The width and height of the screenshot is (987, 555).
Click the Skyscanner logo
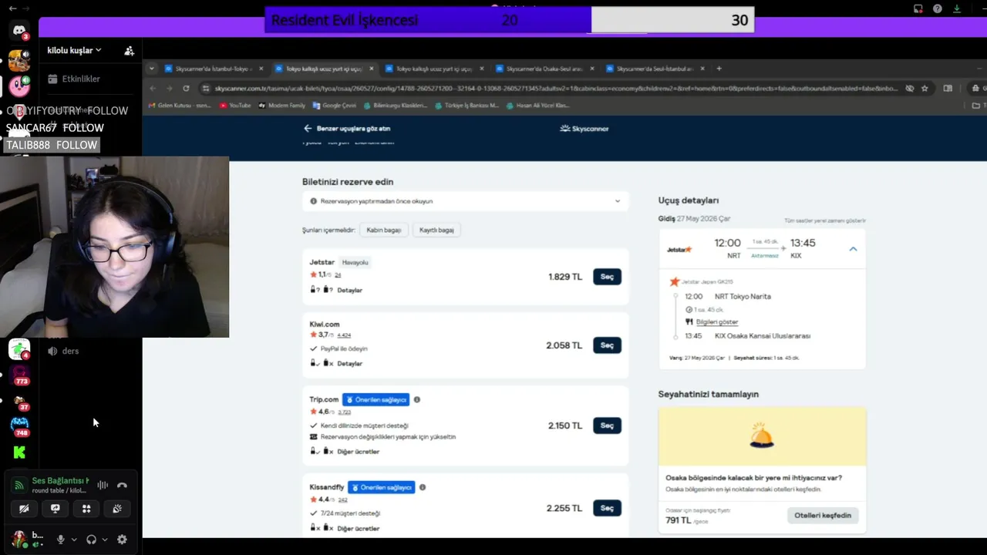pyautogui.click(x=584, y=129)
